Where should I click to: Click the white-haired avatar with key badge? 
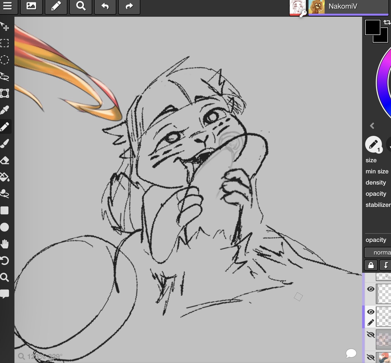coord(297,8)
